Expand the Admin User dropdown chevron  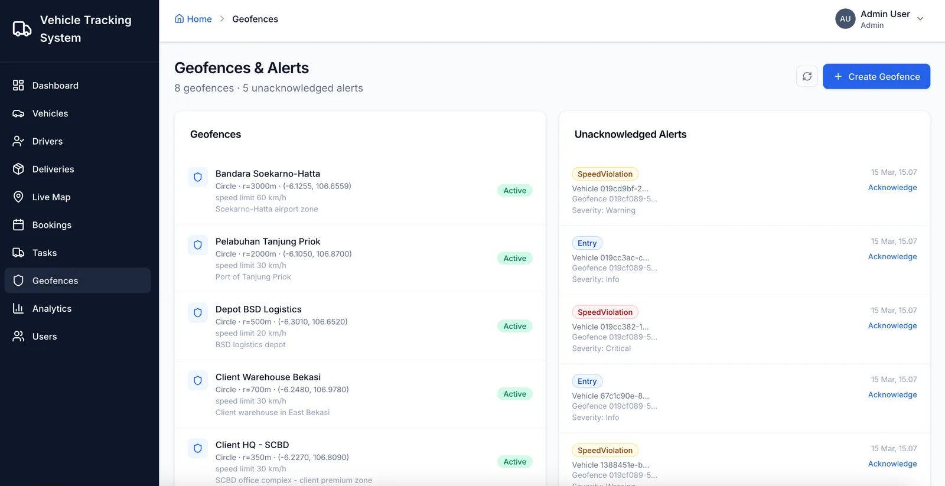pos(920,19)
